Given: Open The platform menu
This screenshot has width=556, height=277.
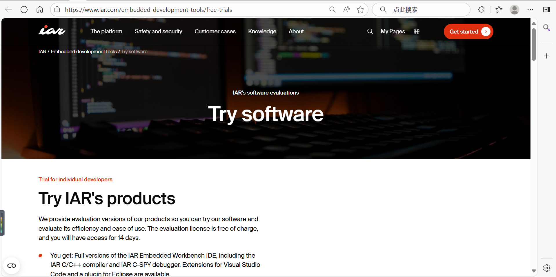Looking at the screenshot, I should [x=106, y=31].
